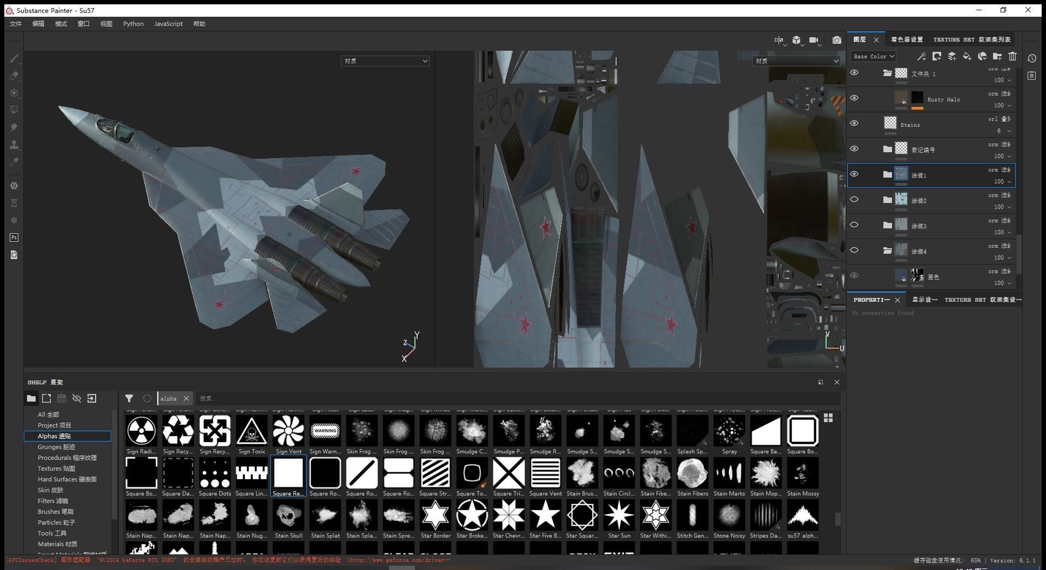Open the 2D viewport 材质 dropdown

796,61
